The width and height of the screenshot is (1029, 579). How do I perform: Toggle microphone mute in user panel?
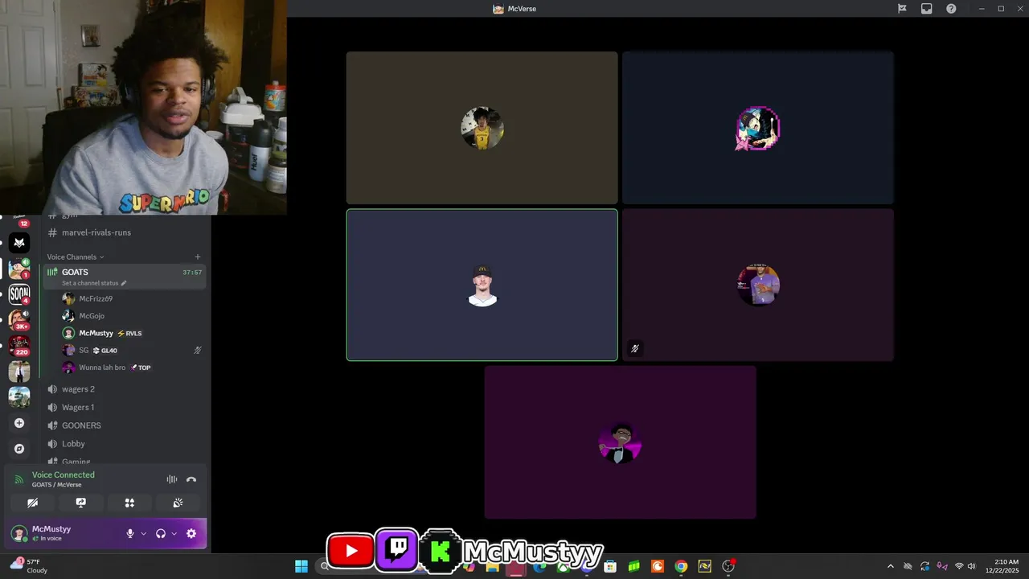coord(130,533)
